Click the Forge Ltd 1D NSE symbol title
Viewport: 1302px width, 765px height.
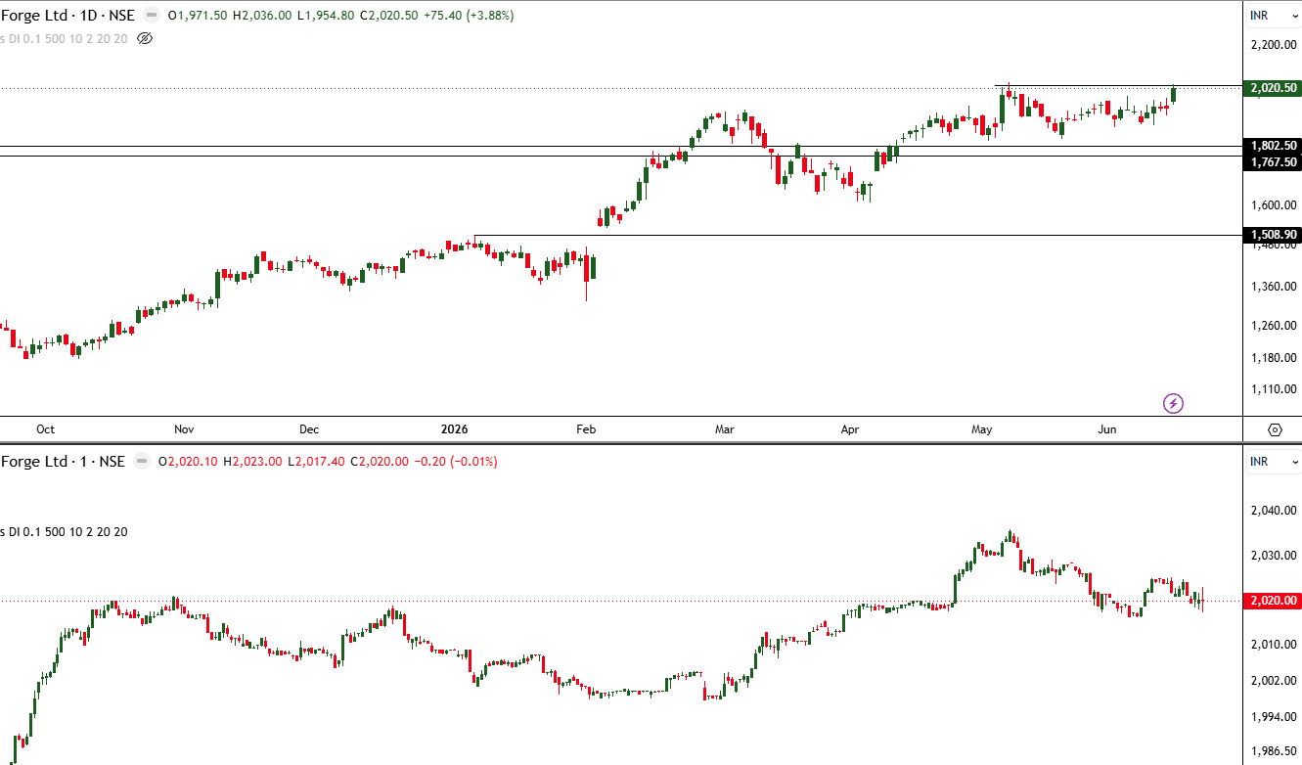pyautogui.click(x=67, y=16)
